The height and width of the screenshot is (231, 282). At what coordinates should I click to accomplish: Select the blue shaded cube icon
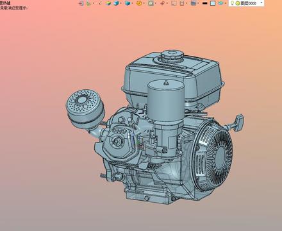click(116, 3)
